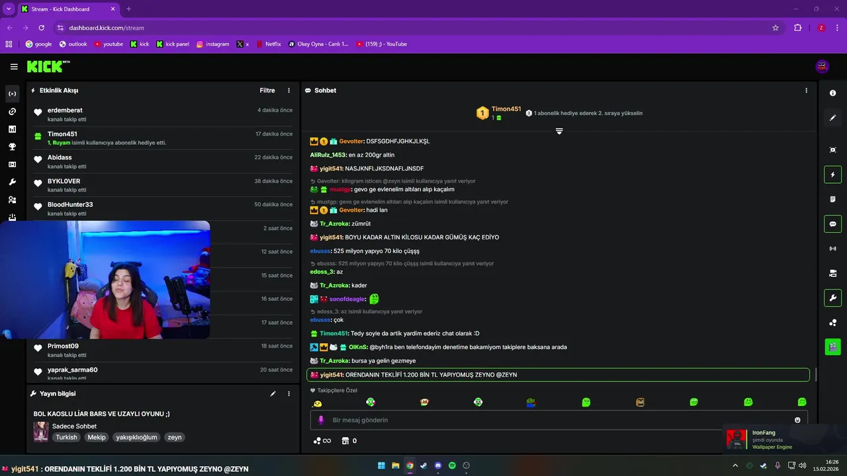
Task: Click the green clapperboard icon in right sidebar
Action: pyautogui.click(x=832, y=346)
